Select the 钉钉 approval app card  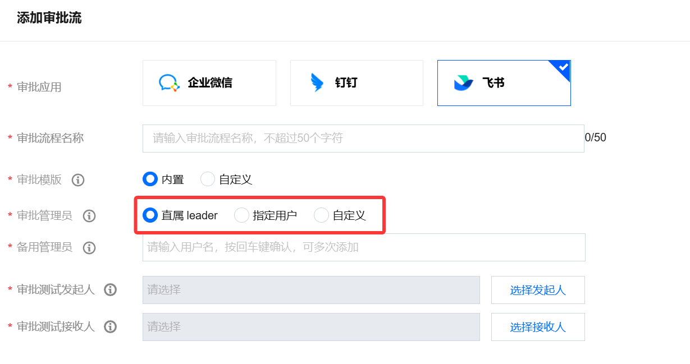click(357, 83)
